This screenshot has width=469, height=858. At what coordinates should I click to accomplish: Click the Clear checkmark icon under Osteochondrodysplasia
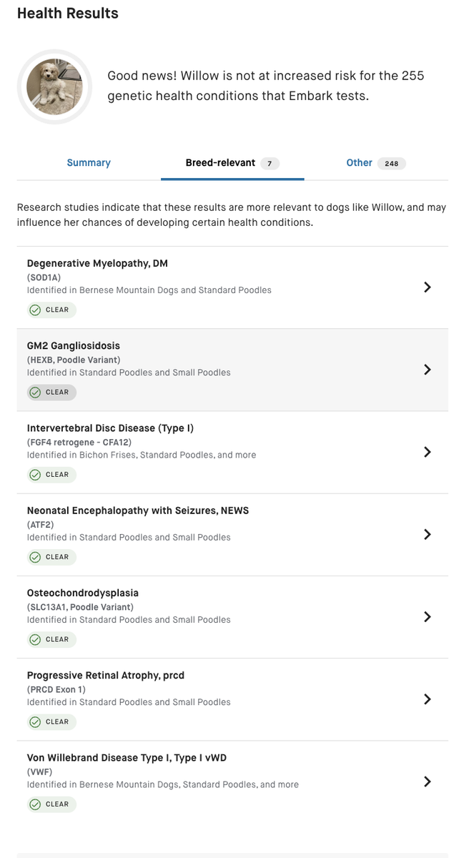[x=35, y=639]
